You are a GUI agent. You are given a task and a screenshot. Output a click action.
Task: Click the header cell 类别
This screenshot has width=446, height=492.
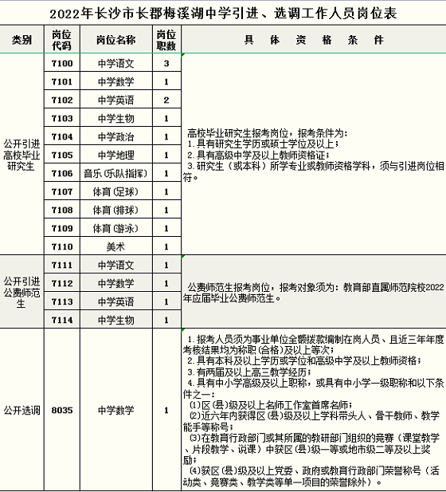pos(22,40)
